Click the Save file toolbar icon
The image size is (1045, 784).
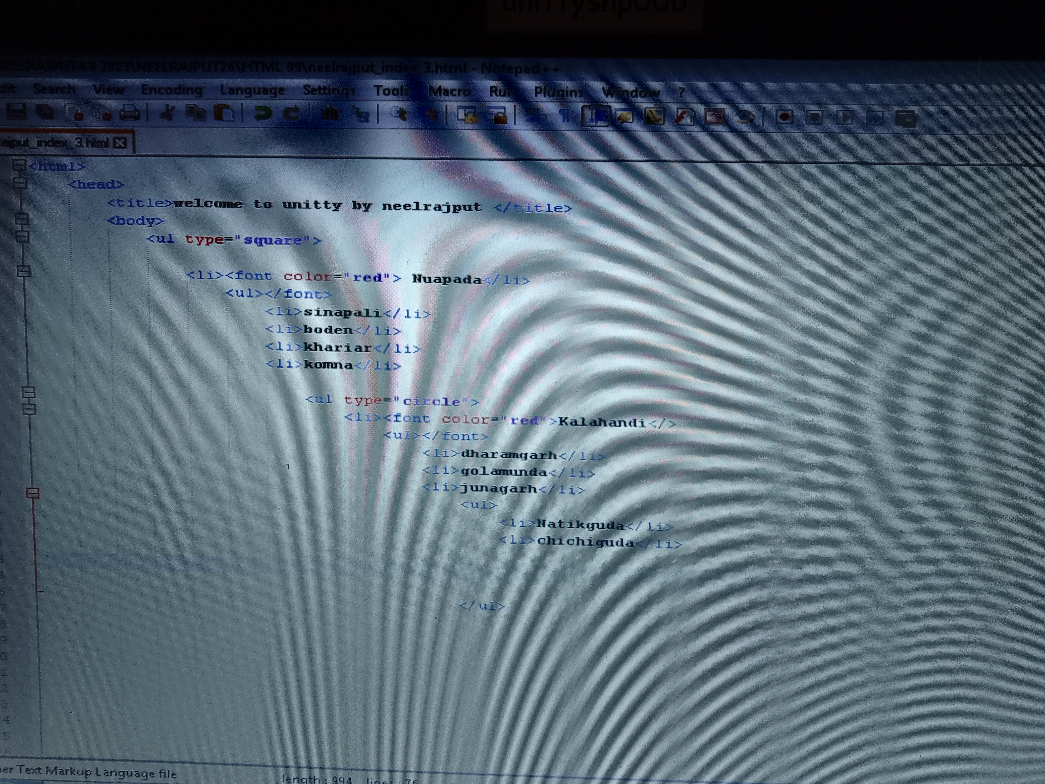pyautogui.click(x=17, y=112)
